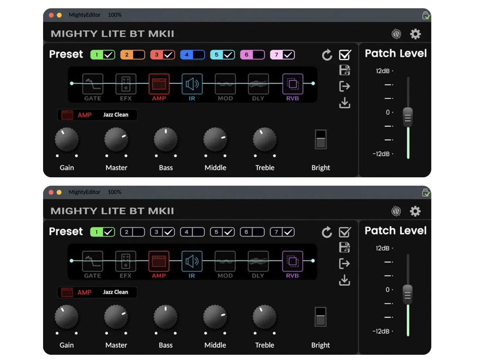Toggle the red preset 3 checkbox

[x=169, y=55]
